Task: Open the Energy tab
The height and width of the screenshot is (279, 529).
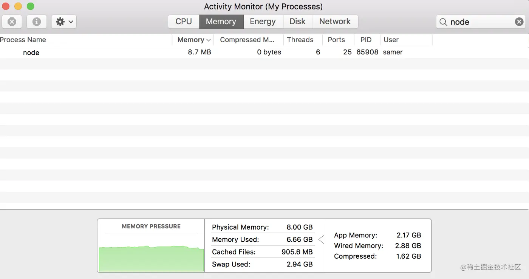Action: 263,22
